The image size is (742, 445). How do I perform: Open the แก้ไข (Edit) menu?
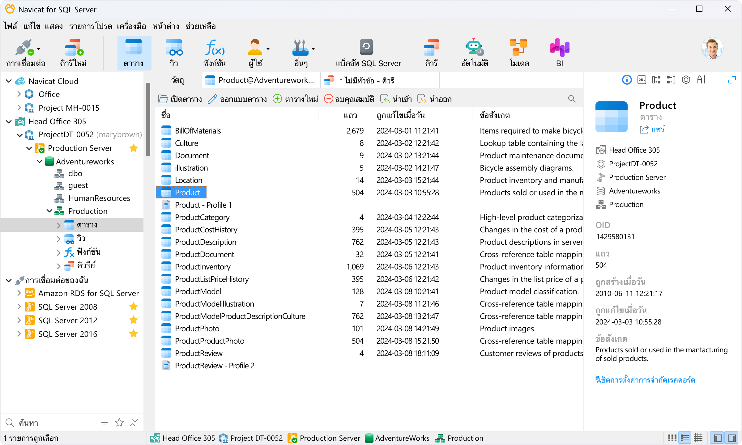click(x=32, y=26)
